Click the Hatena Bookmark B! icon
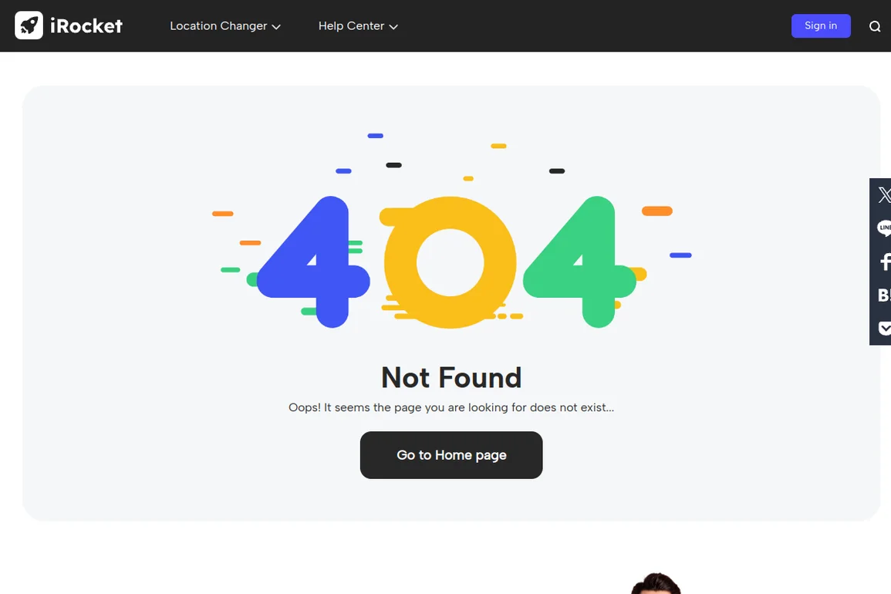891x594 pixels. (x=883, y=295)
